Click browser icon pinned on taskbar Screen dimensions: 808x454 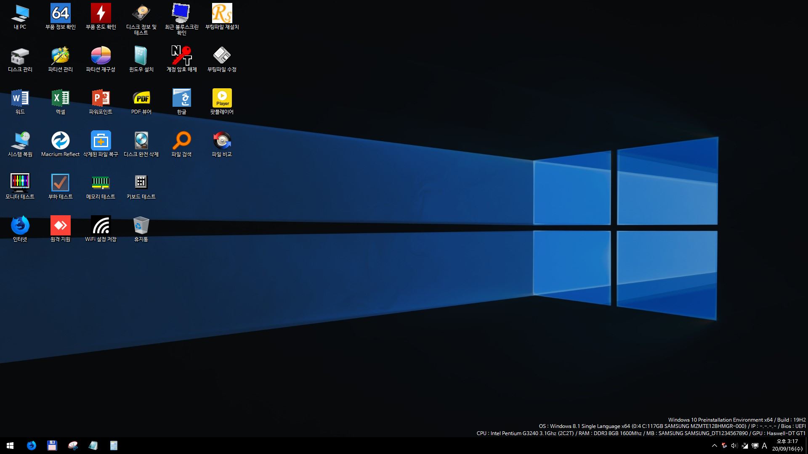(32, 446)
